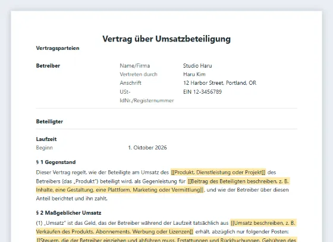Click the "Beginn" label
Image resolution: width=333 pixels, height=242 pixels.
[x=45, y=148]
